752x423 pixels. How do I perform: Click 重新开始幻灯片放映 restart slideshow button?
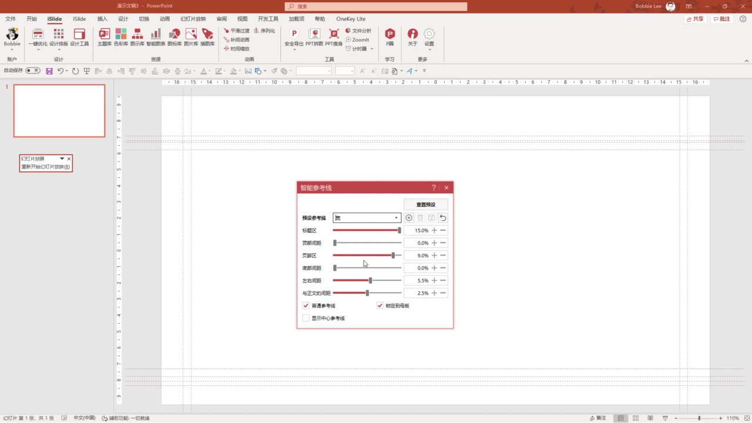click(46, 167)
